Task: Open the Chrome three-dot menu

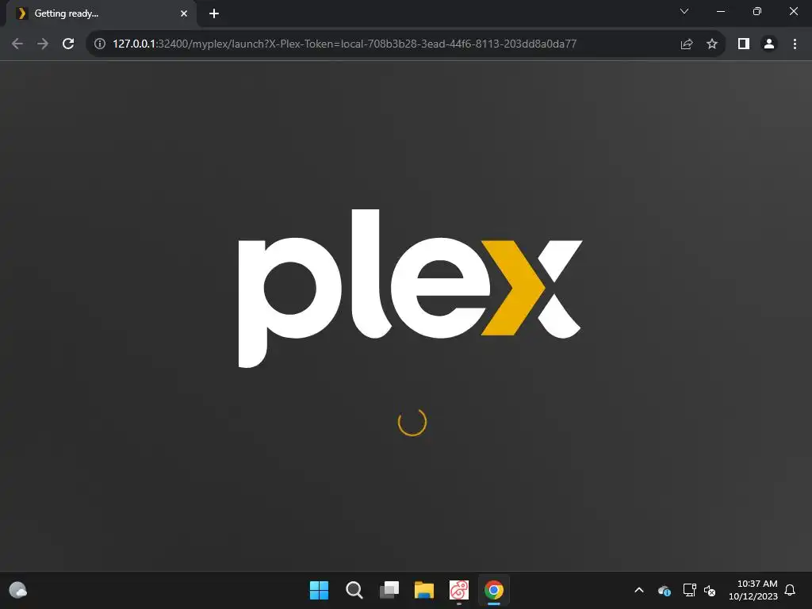Action: pyautogui.click(x=795, y=44)
